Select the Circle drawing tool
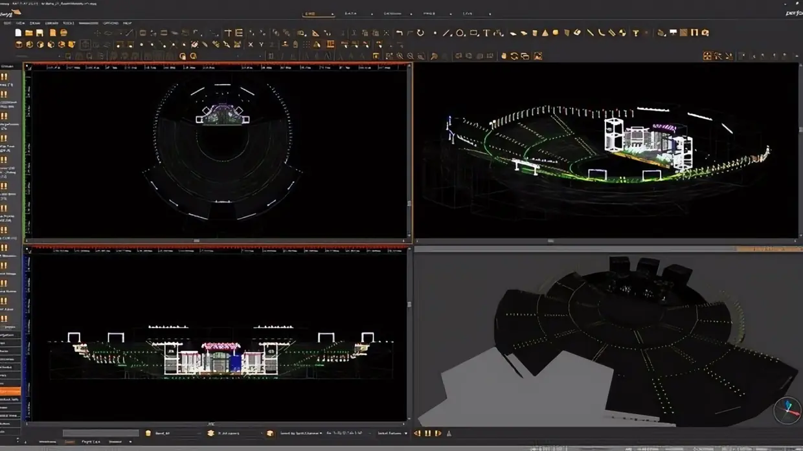803x451 pixels. pyautogui.click(x=460, y=32)
